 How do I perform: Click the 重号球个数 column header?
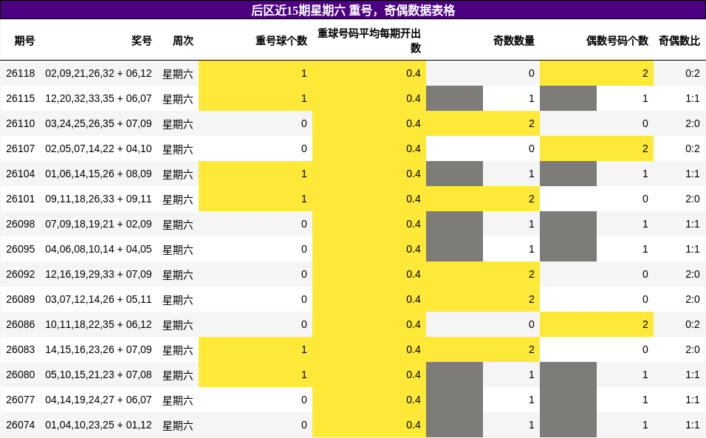coord(281,41)
